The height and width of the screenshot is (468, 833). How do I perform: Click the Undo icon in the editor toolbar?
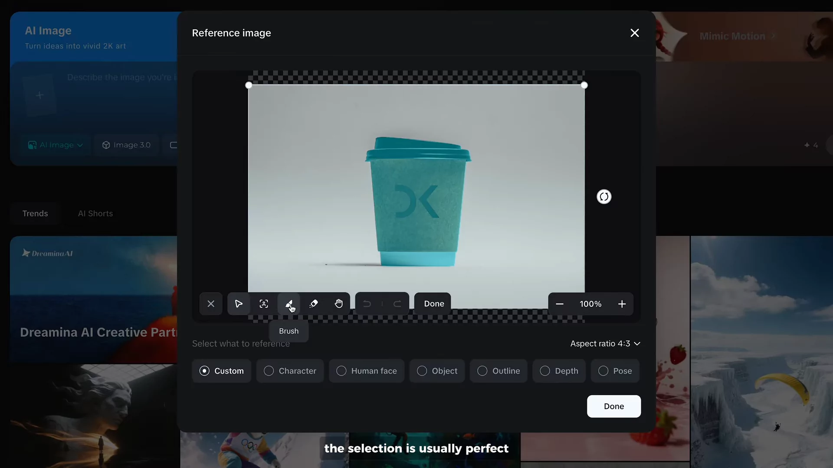click(x=367, y=304)
